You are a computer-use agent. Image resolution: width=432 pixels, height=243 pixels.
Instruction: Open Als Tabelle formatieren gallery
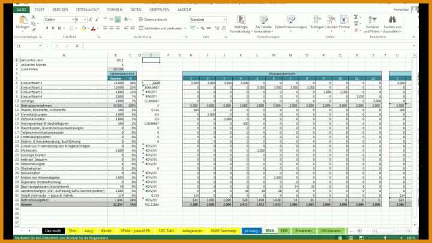pyautogui.click(x=263, y=24)
